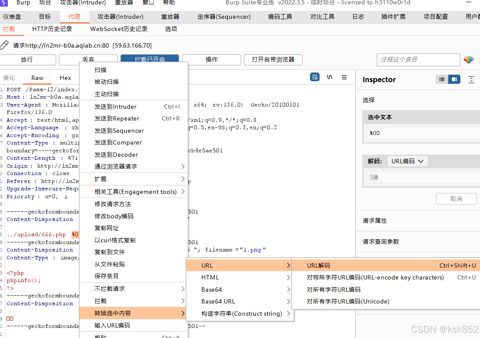Click the %00 selected text field
The width and height of the screenshot is (480, 338).
coord(424,133)
